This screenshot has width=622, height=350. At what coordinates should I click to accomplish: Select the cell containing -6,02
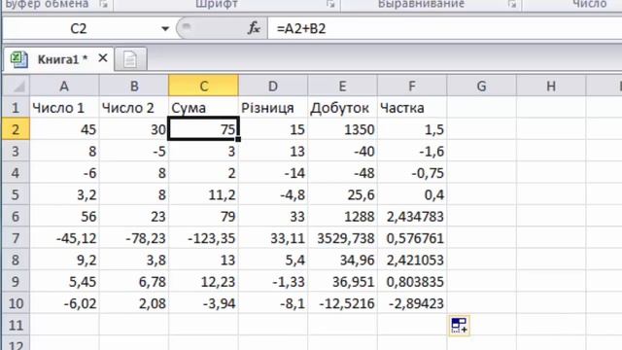point(64,303)
